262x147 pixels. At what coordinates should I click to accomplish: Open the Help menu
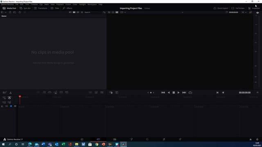(x=100, y=4)
